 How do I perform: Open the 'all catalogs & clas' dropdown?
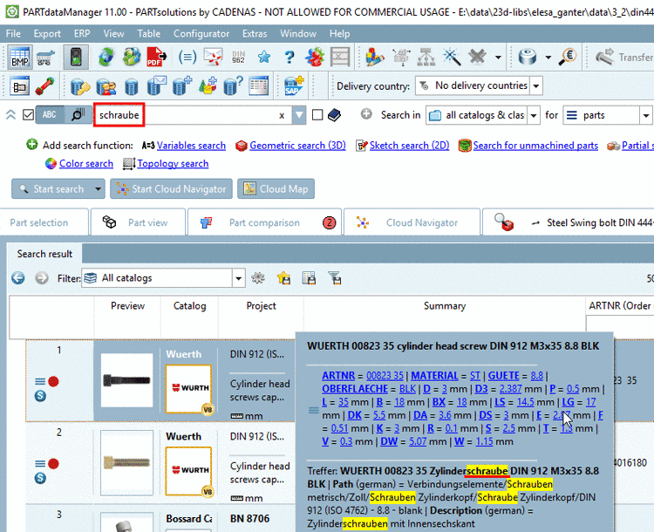(534, 115)
